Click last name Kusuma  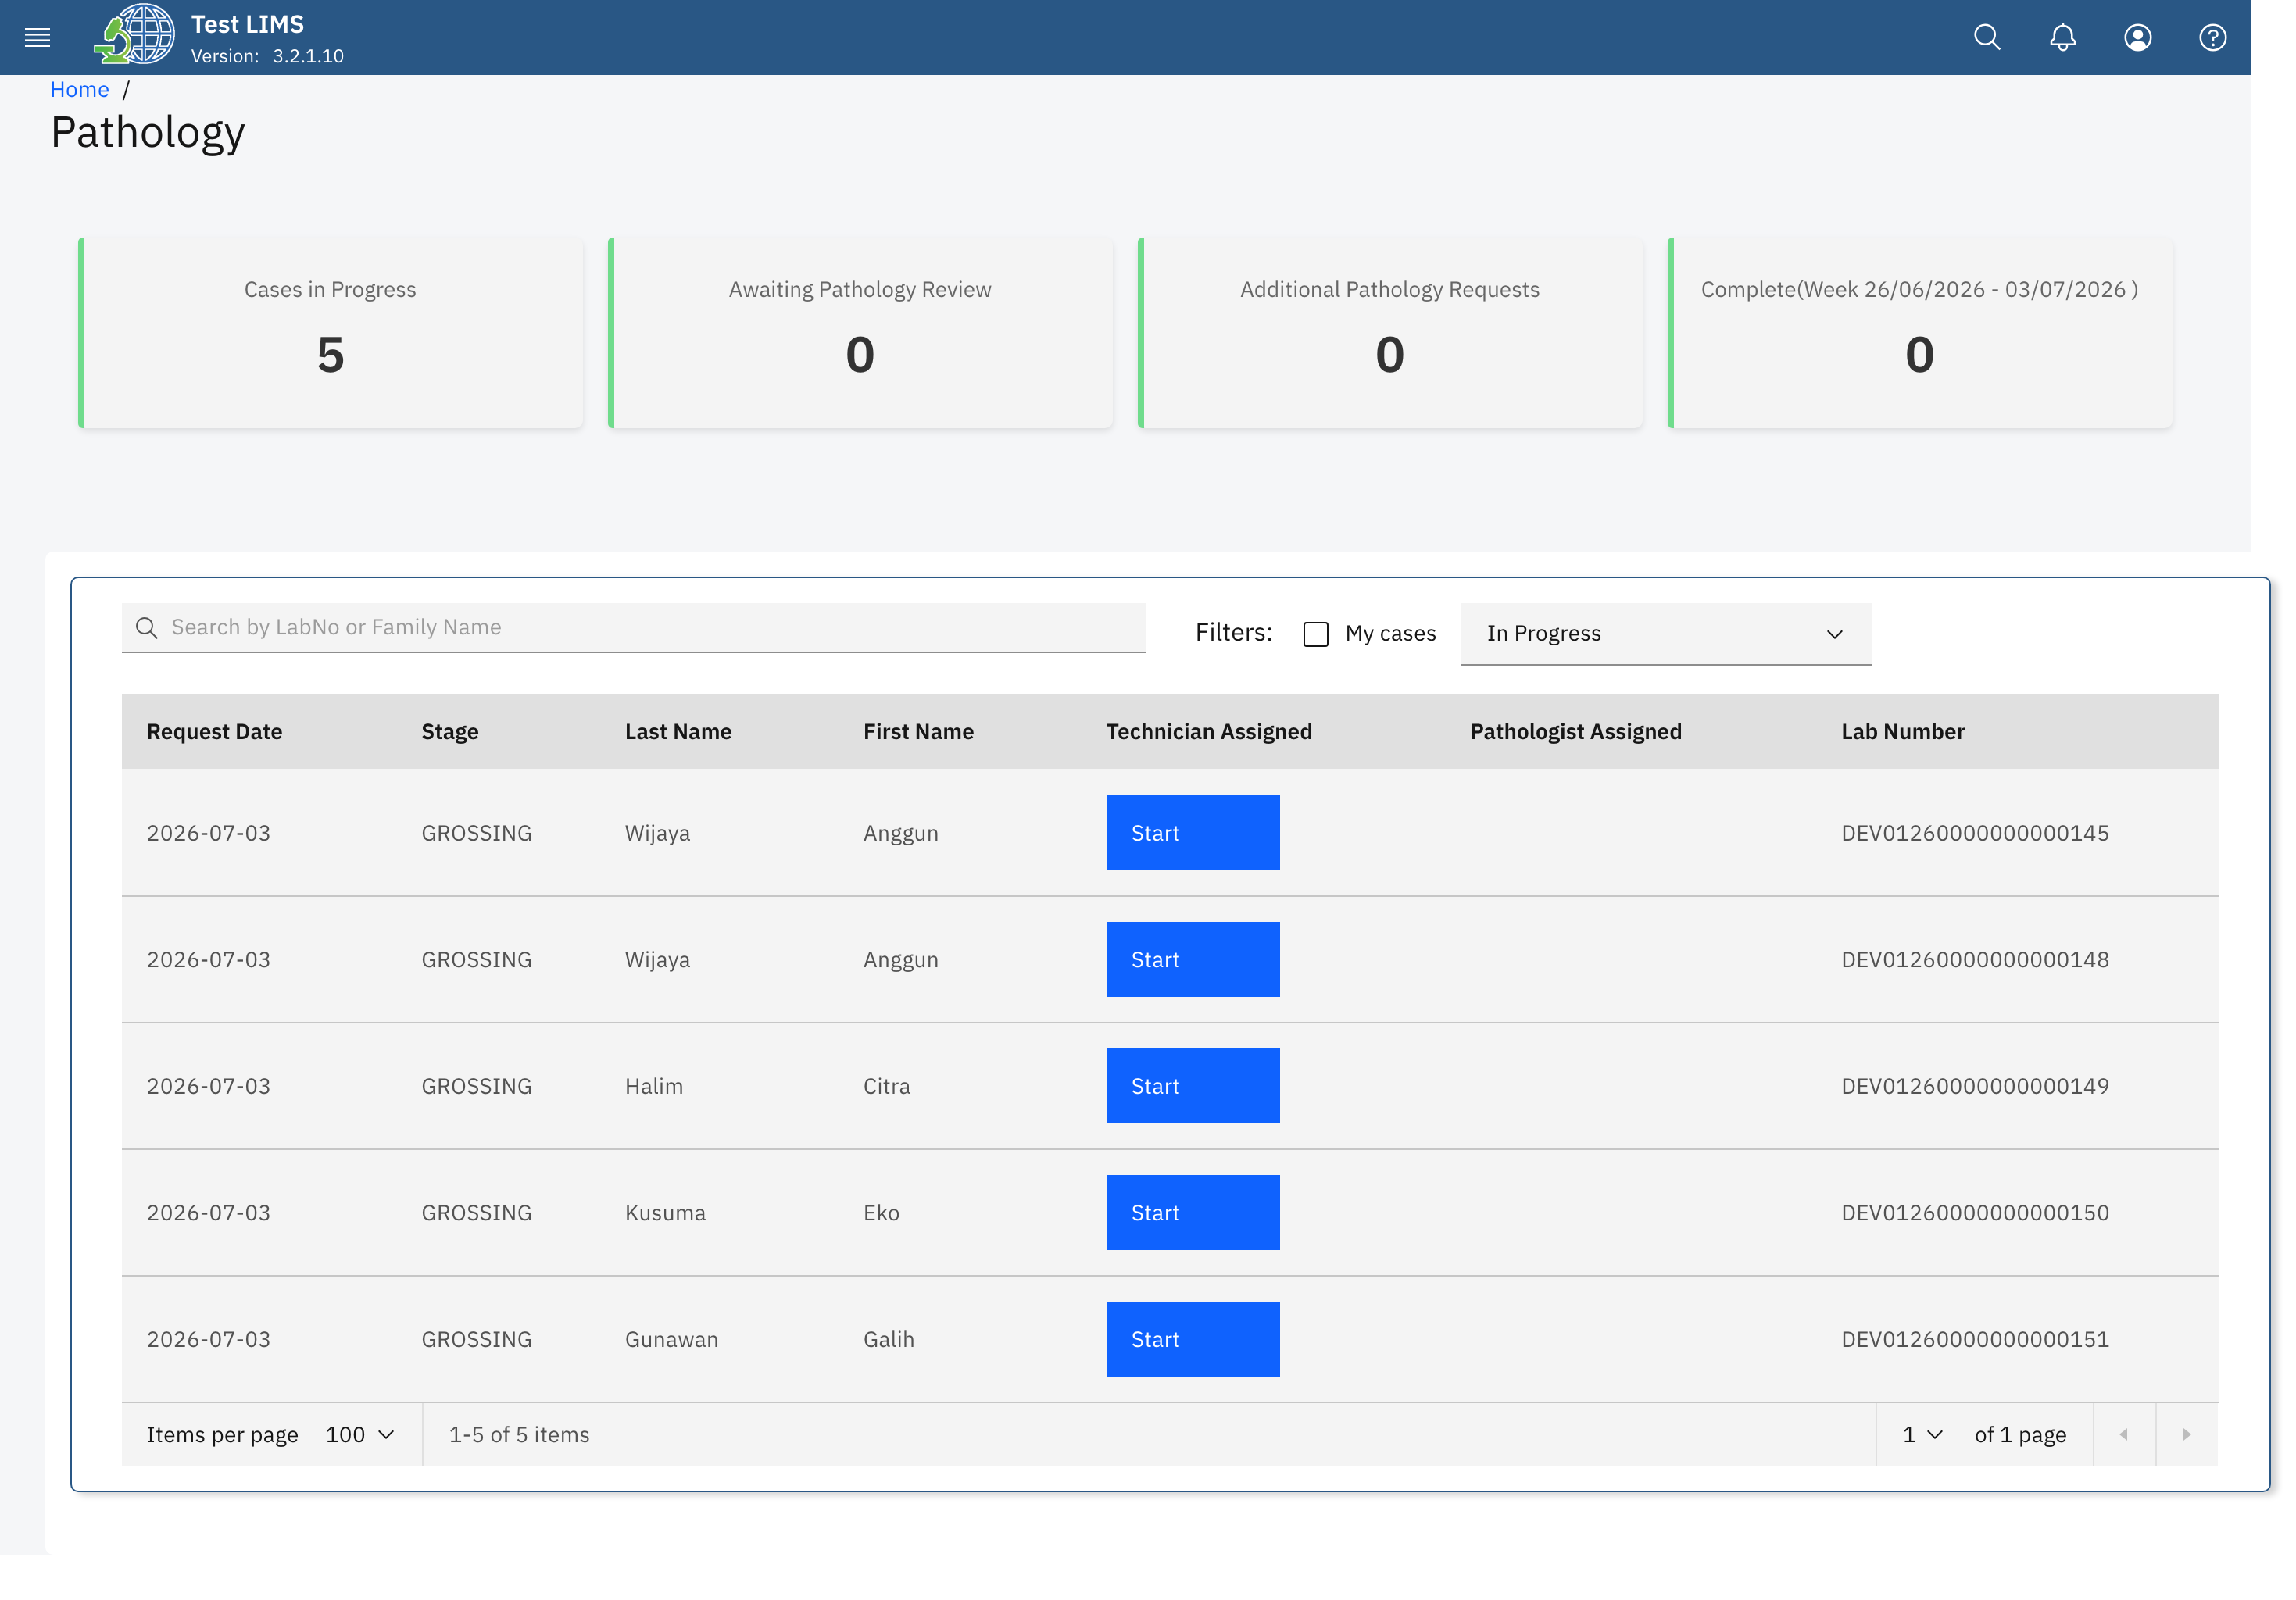(665, 1212)
